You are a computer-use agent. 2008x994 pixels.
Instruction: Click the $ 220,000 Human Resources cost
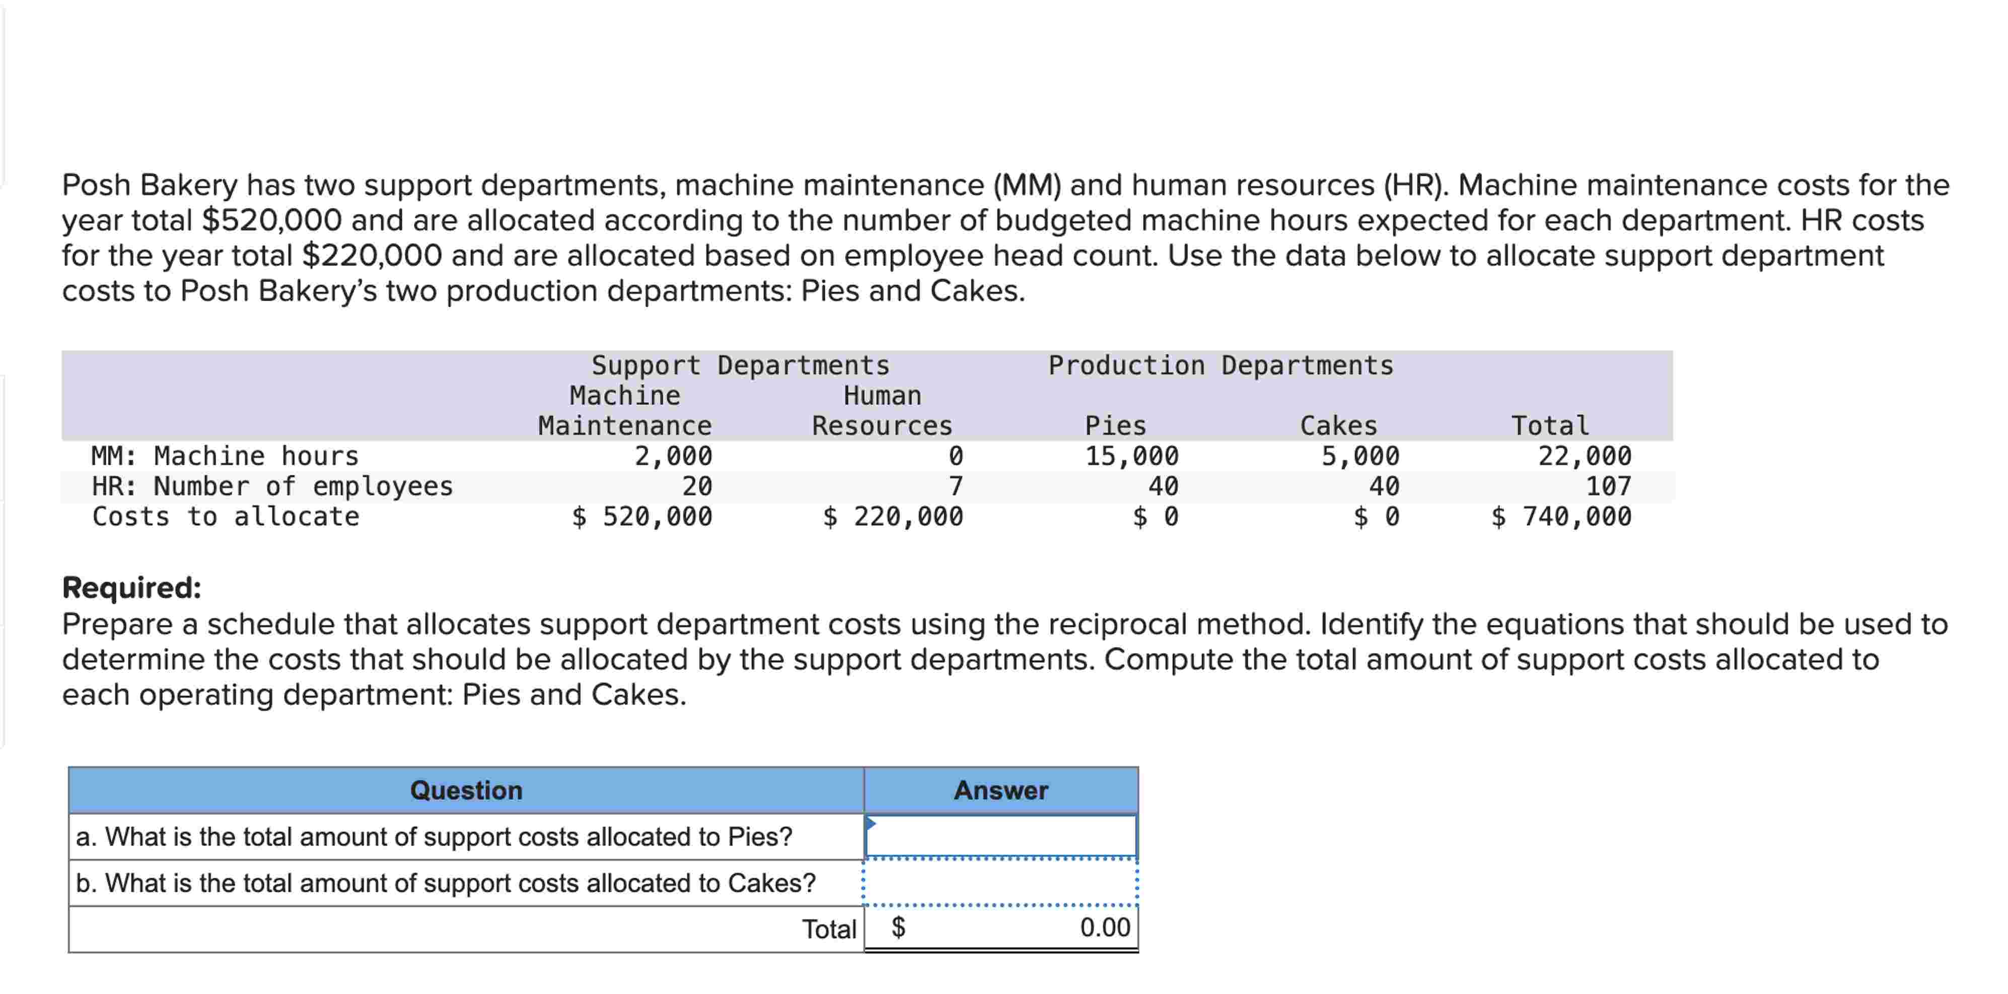(893, 516)
